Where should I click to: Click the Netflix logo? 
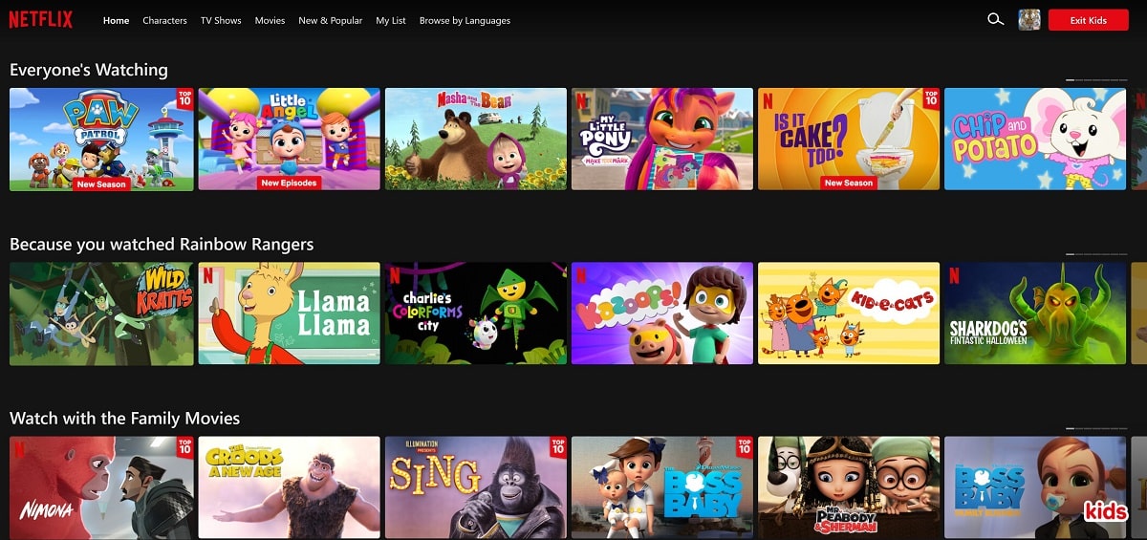click(41, 20)
